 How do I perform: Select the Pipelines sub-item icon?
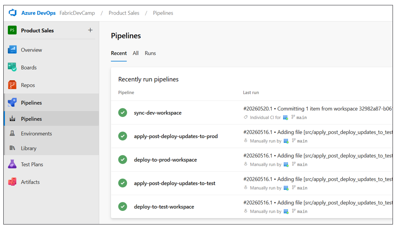(x=12, y=119)
